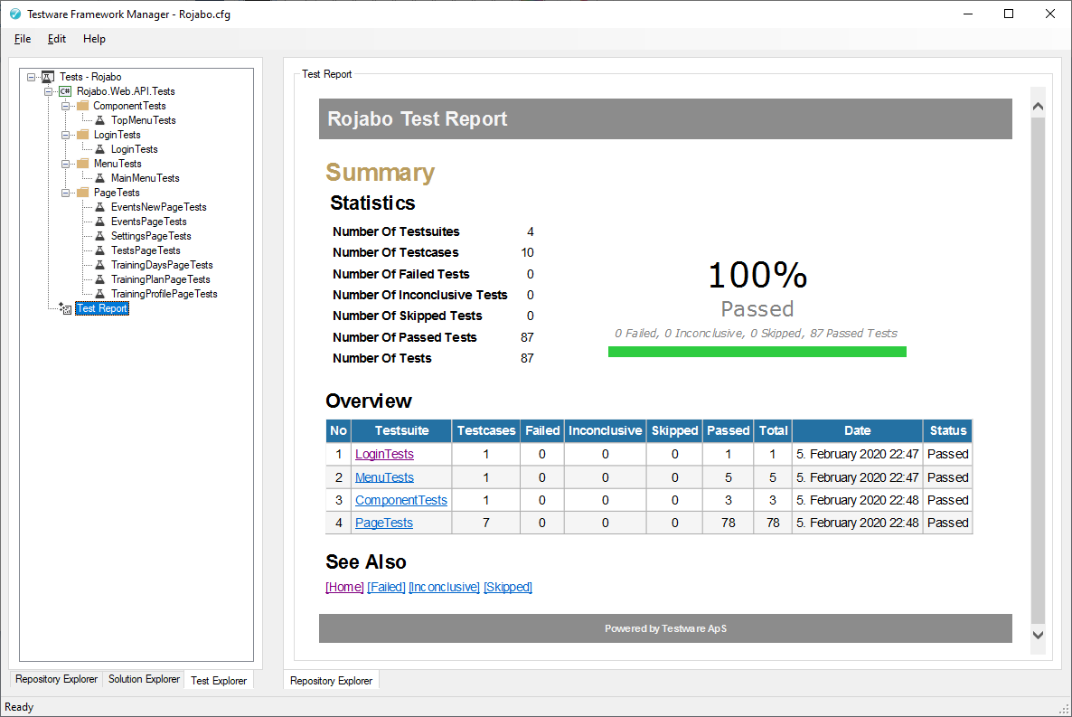Collapse the ComponentTests folder

[66, 106]
